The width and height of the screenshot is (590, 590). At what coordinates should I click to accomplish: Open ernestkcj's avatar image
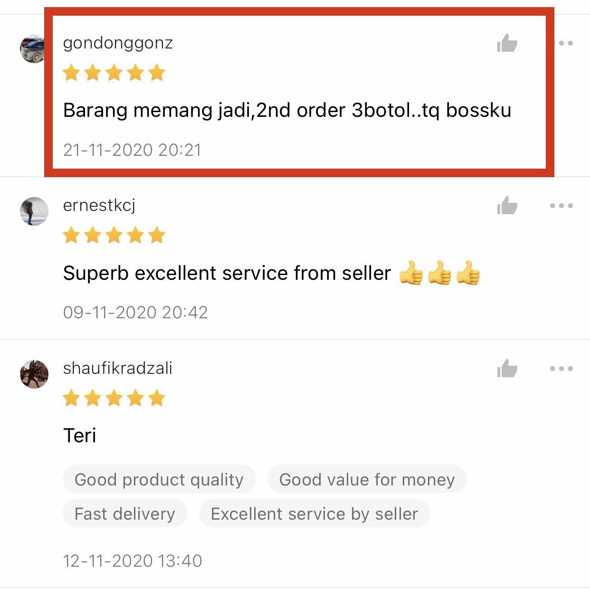34,211
